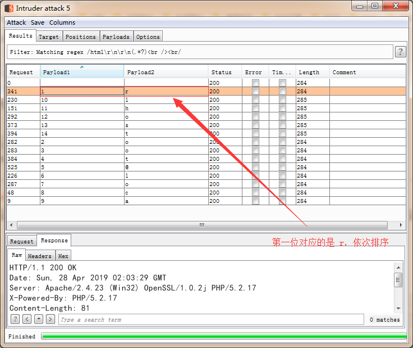Sort by the Request column header
This screenshot has width=413, height=348.
point(23,73)
